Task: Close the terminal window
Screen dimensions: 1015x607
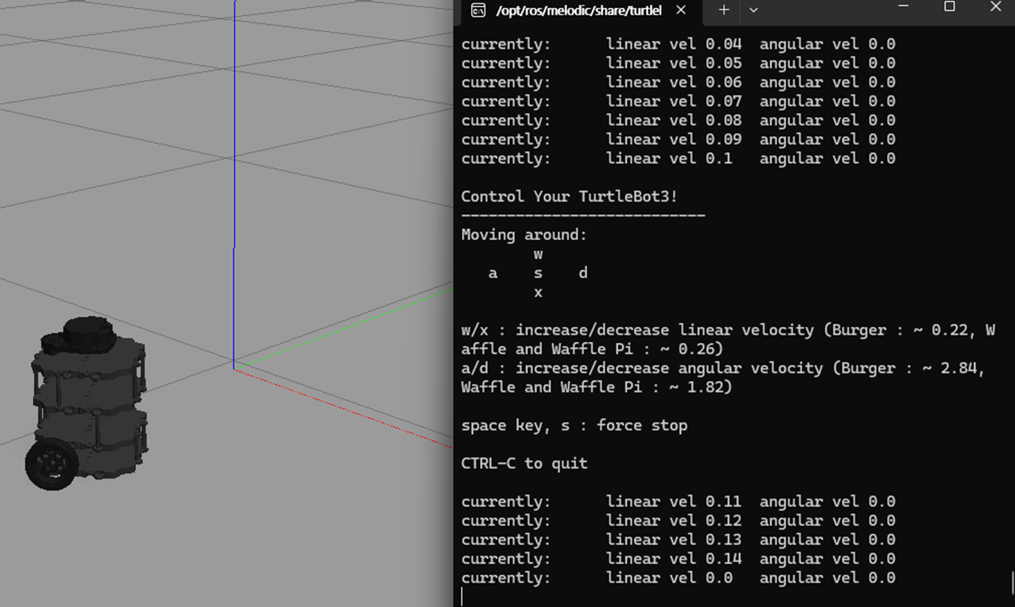Action: pos(995,6)
